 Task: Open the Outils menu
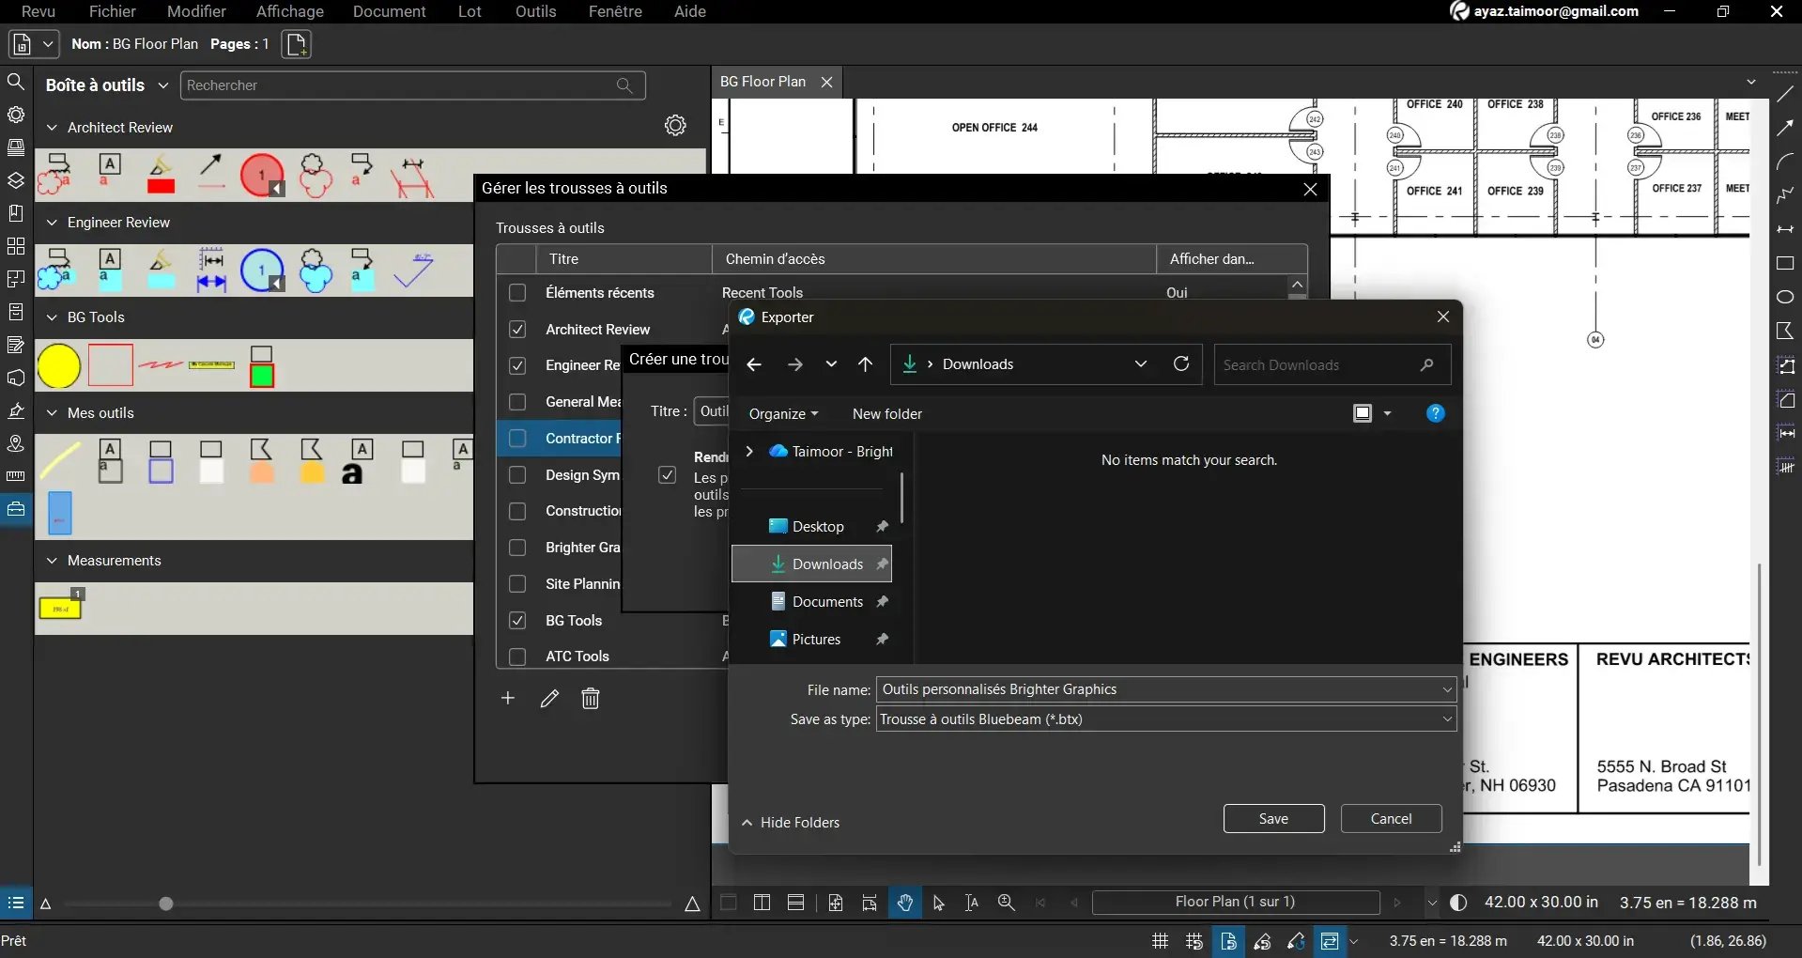coord(534,11)
